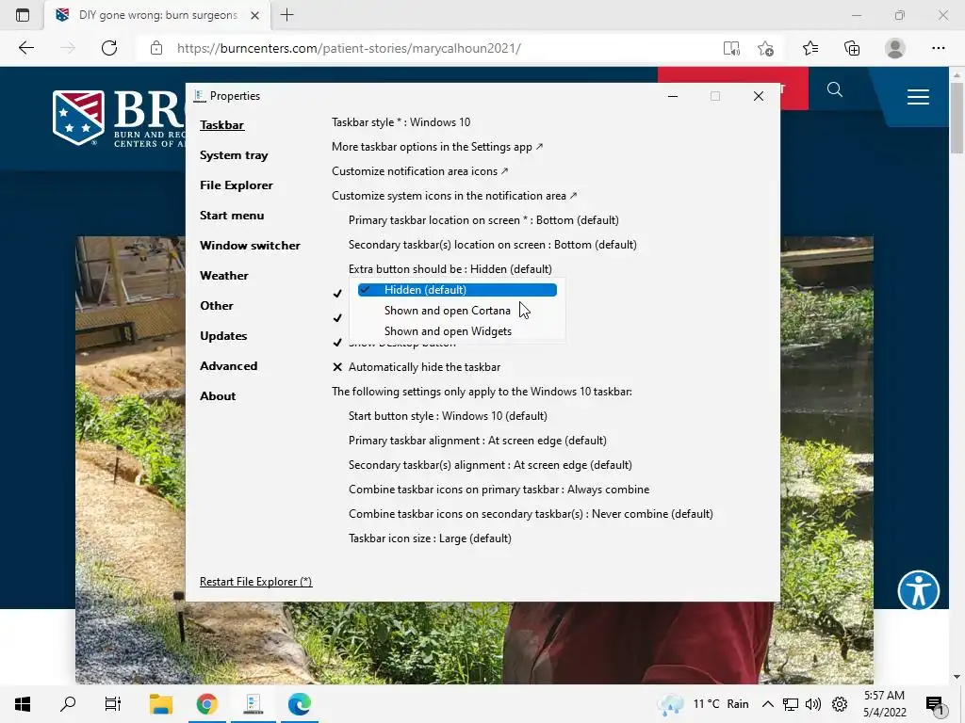Click Restart File Explorer (*) link
This screenshot has height=723, width=965.
coord(255,582)
